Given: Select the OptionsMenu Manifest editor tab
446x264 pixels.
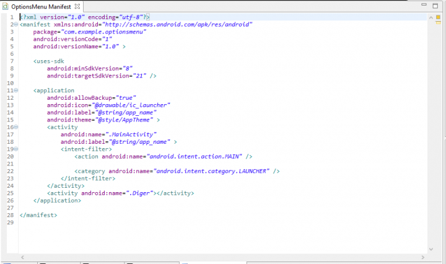Looking at the screenshot, I should [42, 6].
